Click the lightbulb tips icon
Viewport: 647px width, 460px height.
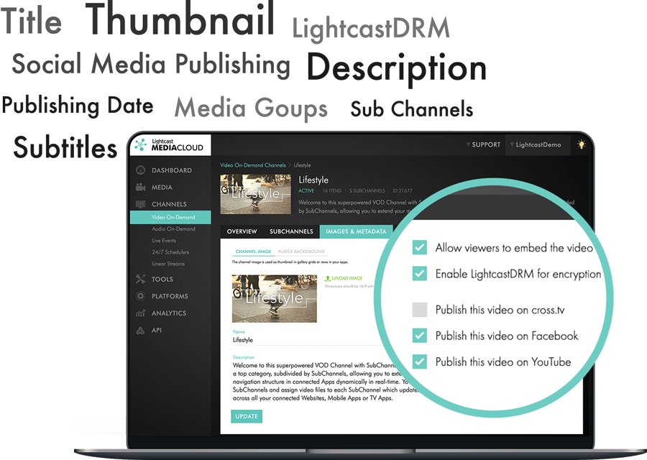click(582, 144)
